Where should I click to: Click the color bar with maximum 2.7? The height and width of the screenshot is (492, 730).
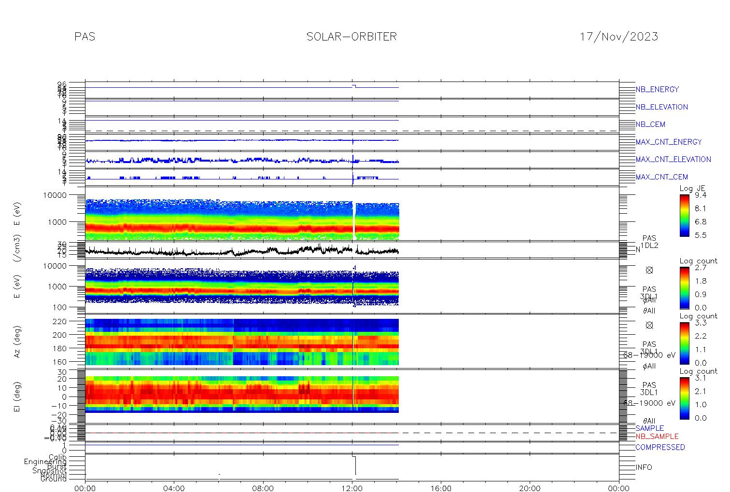coord(684,287)
